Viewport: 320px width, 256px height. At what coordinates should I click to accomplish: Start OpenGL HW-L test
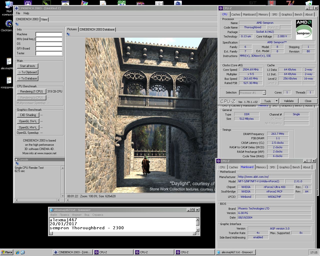click(28, 127)
